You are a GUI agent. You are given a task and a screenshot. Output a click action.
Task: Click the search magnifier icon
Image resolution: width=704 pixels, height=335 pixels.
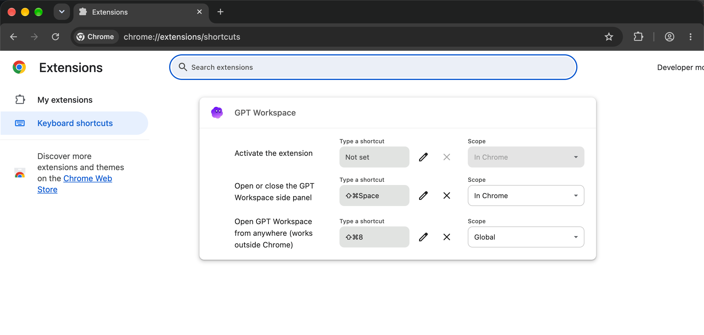point(183,67)
